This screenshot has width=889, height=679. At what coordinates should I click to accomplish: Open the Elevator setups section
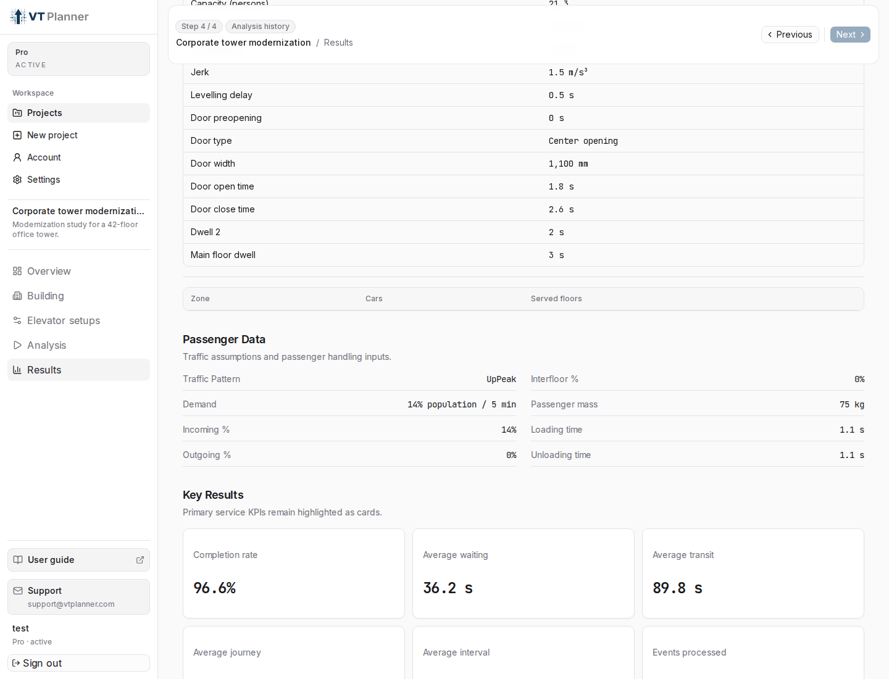click(78, 320)
